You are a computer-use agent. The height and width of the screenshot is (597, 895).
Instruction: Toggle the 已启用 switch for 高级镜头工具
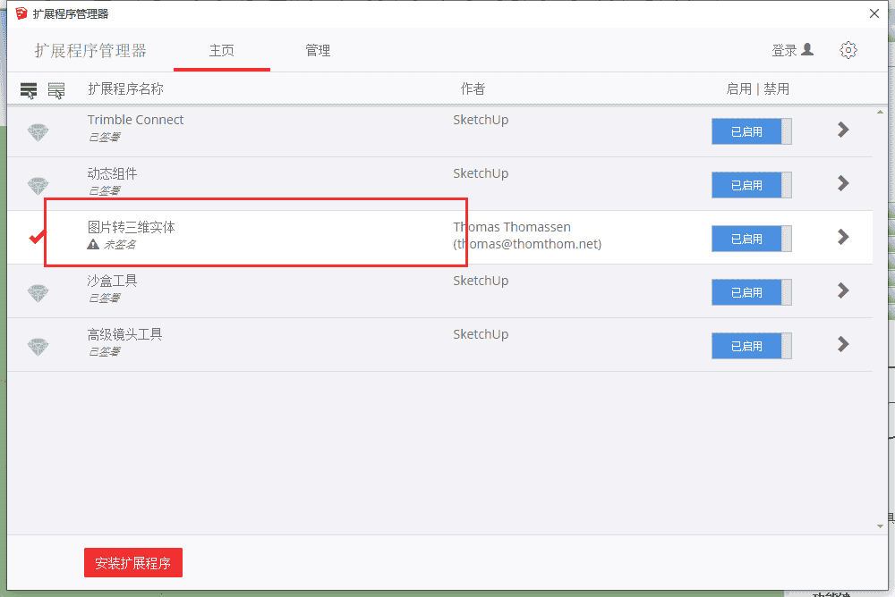pos(751,346)
